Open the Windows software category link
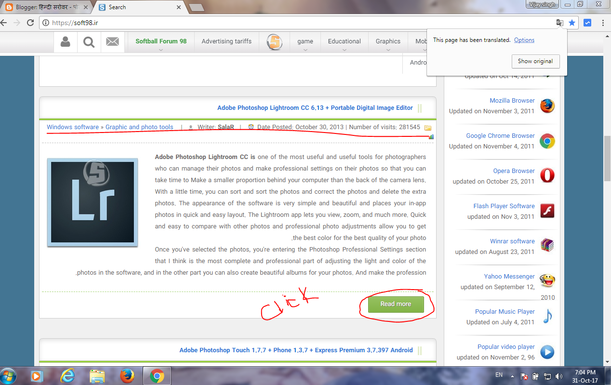The height and width of the screenshot is (385, 611). (x=73, y=127)
